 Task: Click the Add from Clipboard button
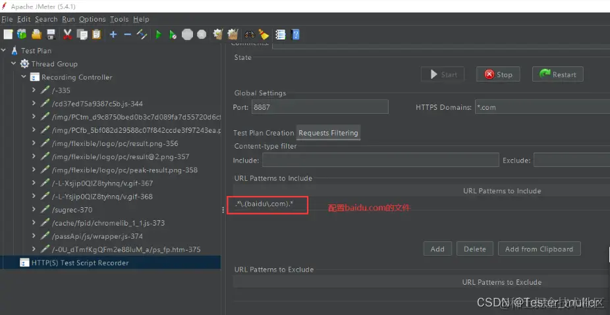tap(540, 249)
